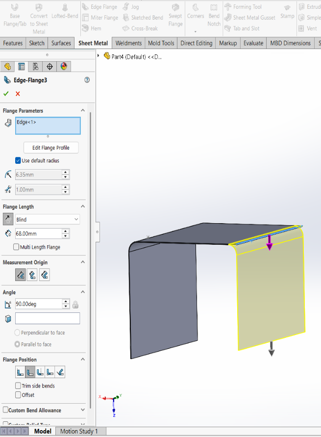Select the Swept Flange tool
Image resolution: width=321 pixels, height=437 pixels.
click(x=175, y=16)
